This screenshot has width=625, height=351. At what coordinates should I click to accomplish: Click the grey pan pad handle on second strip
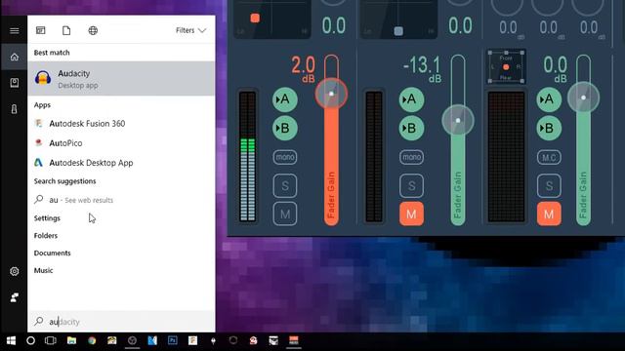point(398,31)
